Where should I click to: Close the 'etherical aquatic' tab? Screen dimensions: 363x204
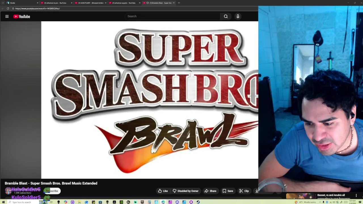click(140, 3)
